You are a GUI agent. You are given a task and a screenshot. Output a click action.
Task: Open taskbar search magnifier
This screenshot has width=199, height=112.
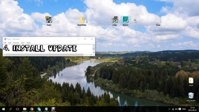[x=11, y=109]
